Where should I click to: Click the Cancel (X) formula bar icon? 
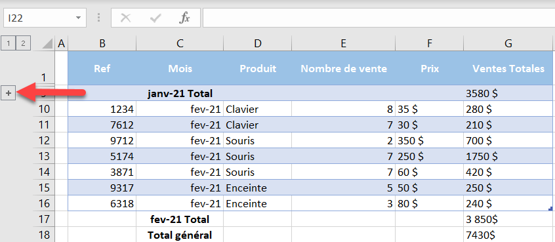point(125,18)
